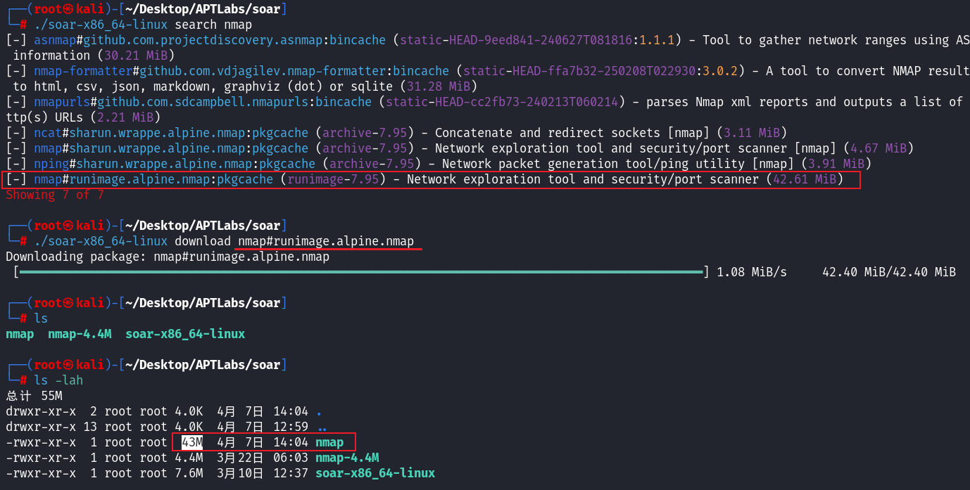Click the "总计 55M" total line
Image resolution: width=970 pixels, height=490 pixels.
point(34,396)
